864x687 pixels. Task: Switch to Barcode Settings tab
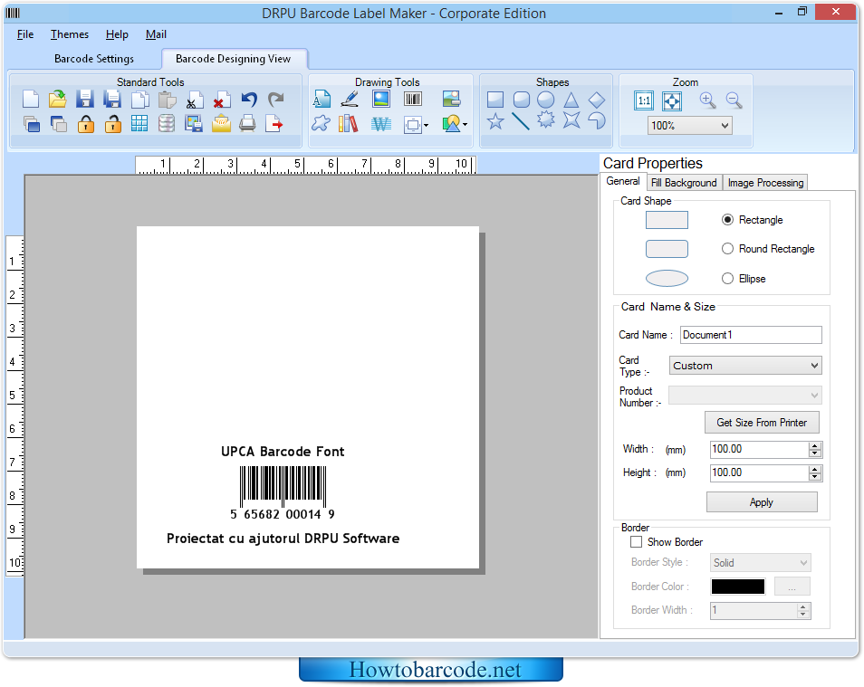(94, 59)
